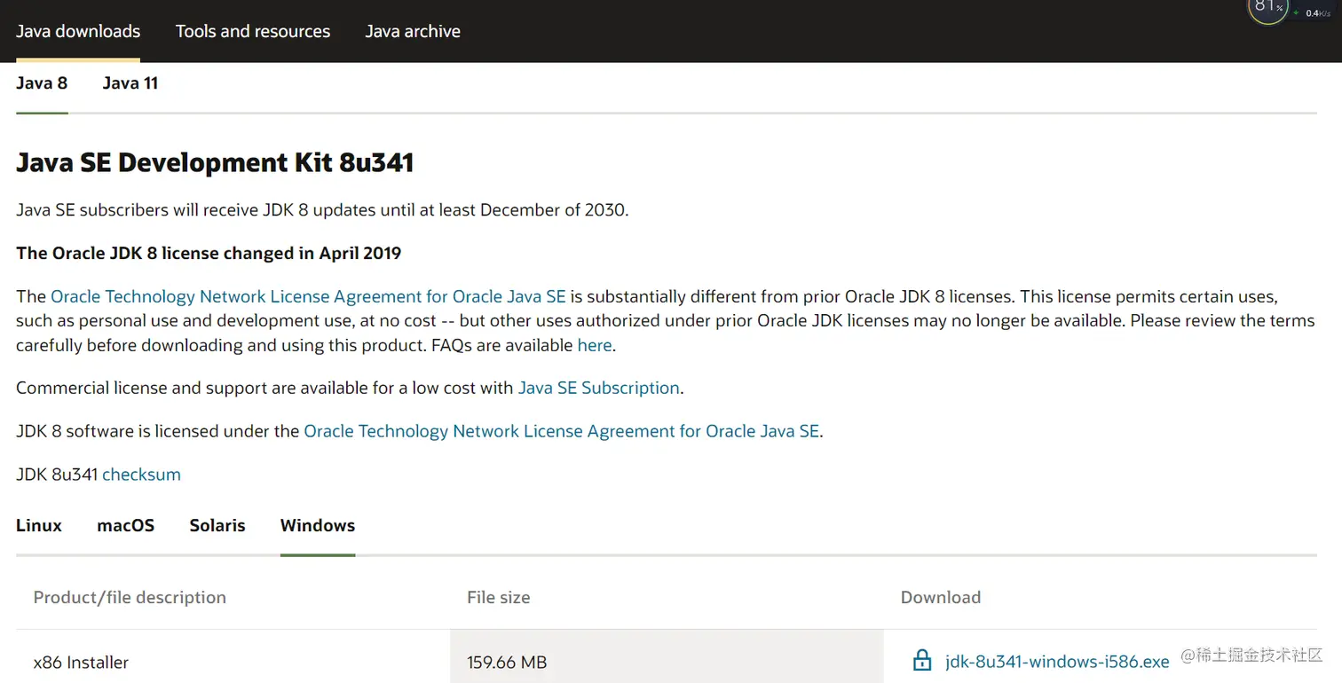Select the Java 8 version tab

pyautogui.click(x=42, y=83)
